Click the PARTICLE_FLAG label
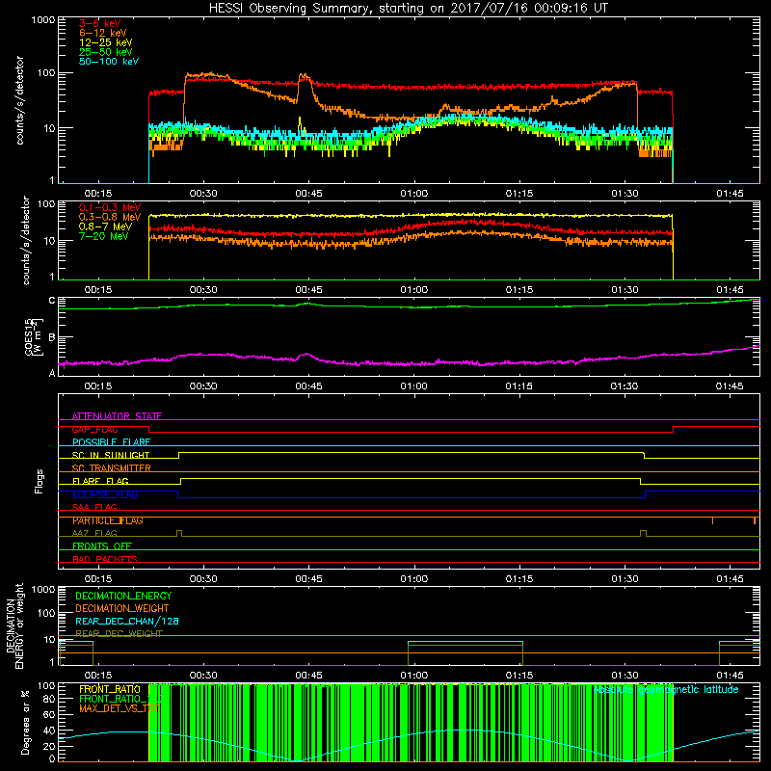 point(108,520)
